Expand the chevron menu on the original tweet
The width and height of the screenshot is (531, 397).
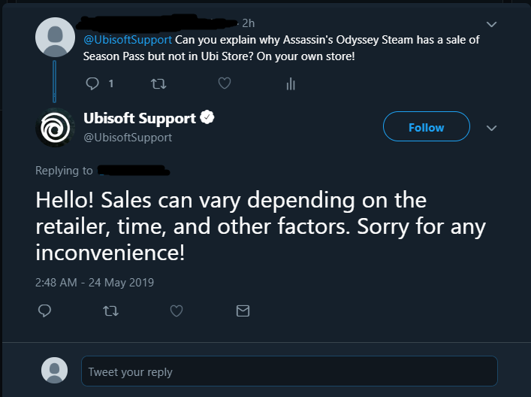click(x=491, y=24)
